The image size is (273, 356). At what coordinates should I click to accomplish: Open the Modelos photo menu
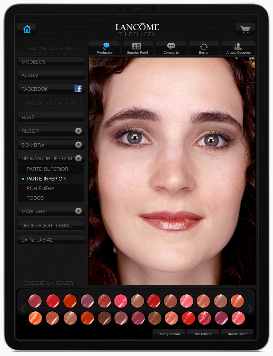pos(51,62)
